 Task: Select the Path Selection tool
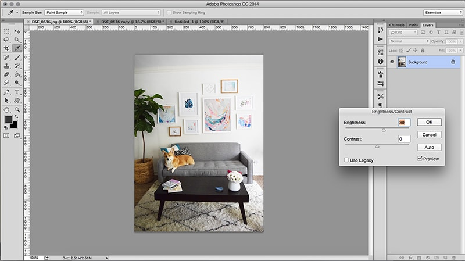pyautogui.click(x=6, y=101)
